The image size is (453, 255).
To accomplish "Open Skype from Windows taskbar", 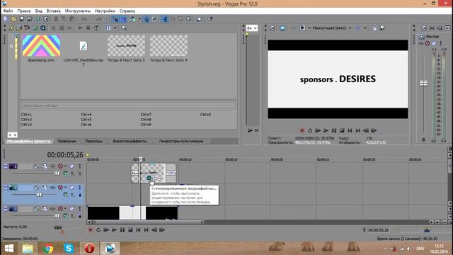I will (x=69, y=249).
